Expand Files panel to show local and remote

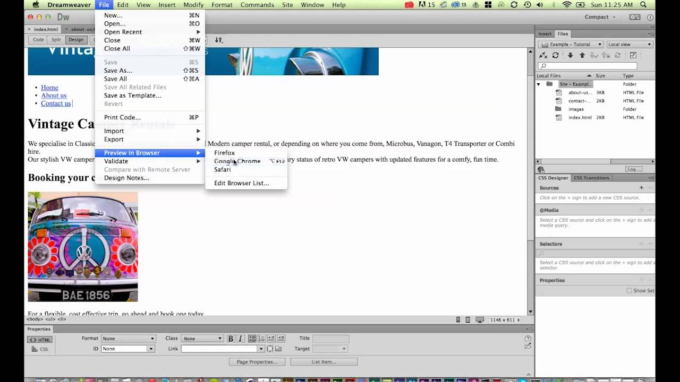tap(633, 55)
